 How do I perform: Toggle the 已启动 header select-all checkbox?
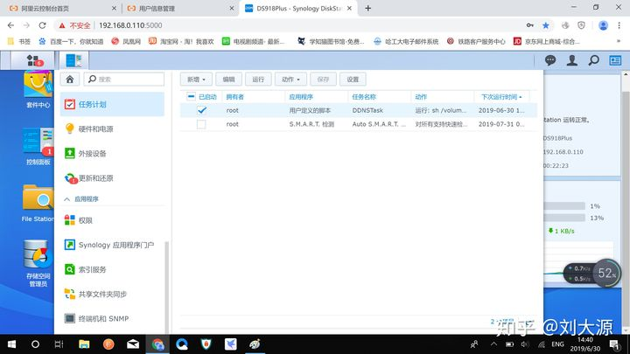191,96
